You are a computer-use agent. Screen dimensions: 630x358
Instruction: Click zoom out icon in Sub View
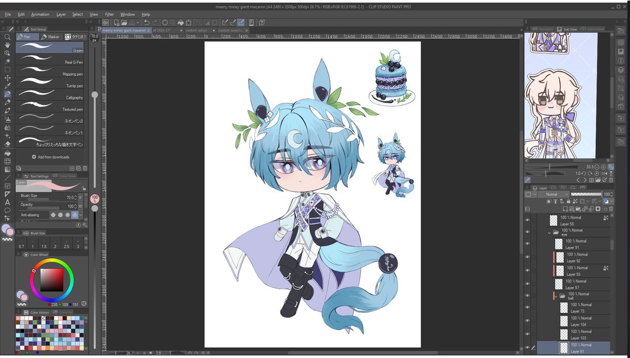click(596, 167)
